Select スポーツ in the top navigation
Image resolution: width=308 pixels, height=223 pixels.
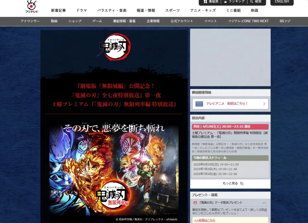point(172,11)
